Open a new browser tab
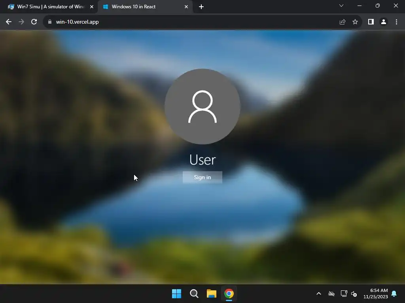405x303 pixels. 201,7
